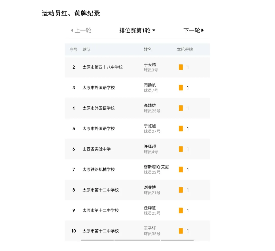Click yellow card icon for 穆斯塔帕·艾尼
Image resolution: width=275 pixels, height=251 pixels.
(x=181, y=170)
